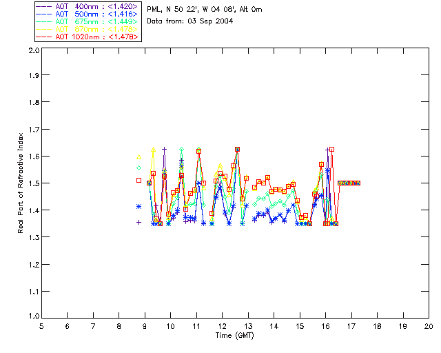Click the x-axis tick label 10
Viewport: 441px width, 353px height.
170,326
